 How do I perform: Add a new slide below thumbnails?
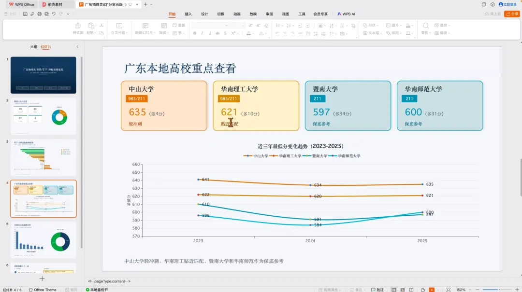(42, 278)
